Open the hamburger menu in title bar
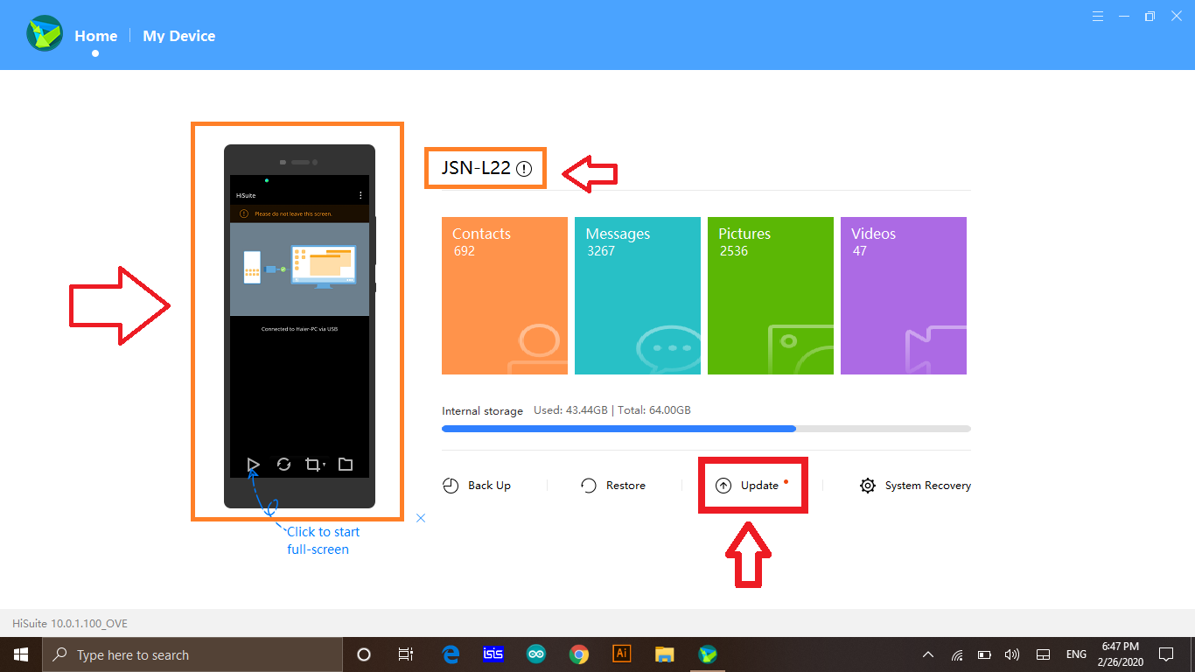The image size is (1195, 672). 1098,16
